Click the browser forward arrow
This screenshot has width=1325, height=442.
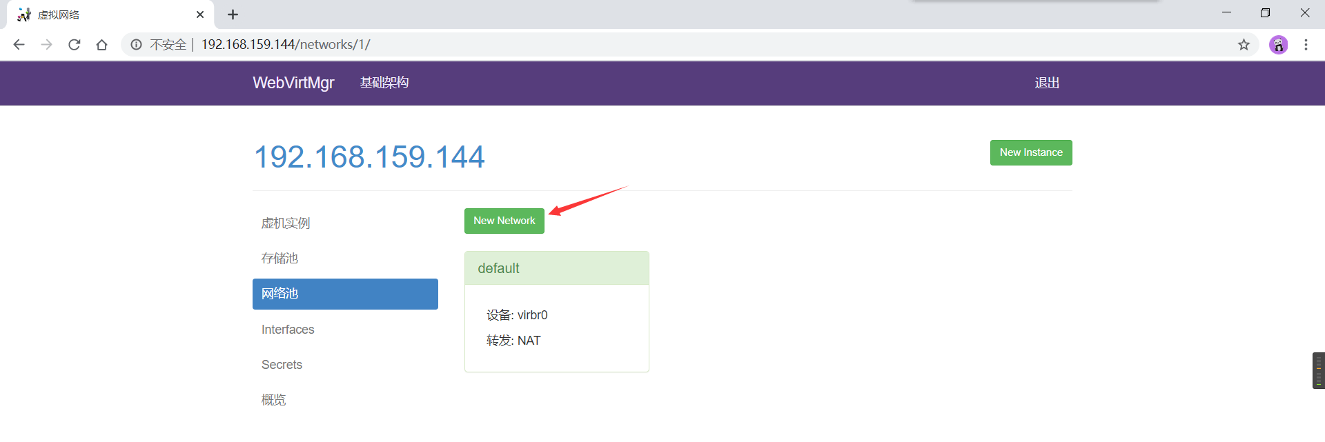(46, 45)
